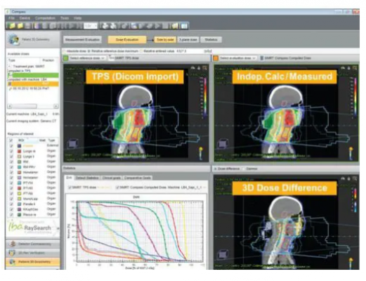Click the 3D orientation cube in the TPS view

pyautogui.click(x=72, y=143)
